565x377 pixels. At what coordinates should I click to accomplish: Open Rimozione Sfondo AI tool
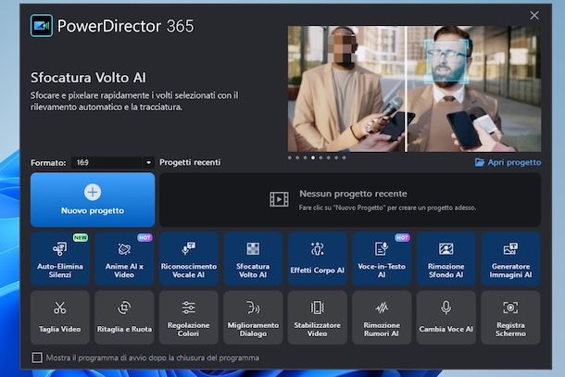click(x=446, y=258)
